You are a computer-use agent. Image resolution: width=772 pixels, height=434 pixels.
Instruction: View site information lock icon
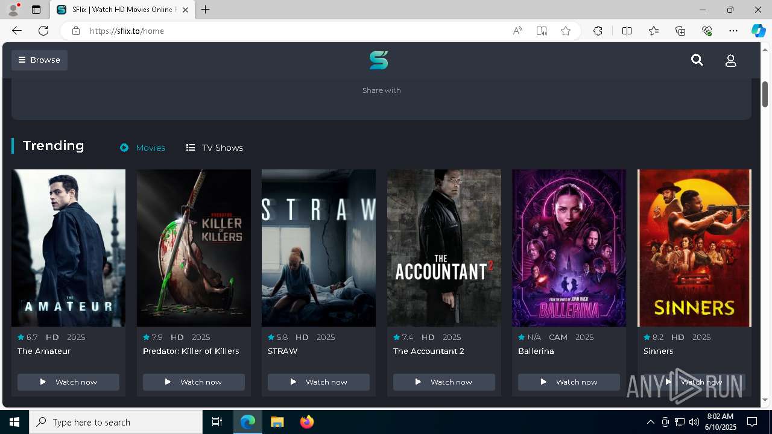76,31
